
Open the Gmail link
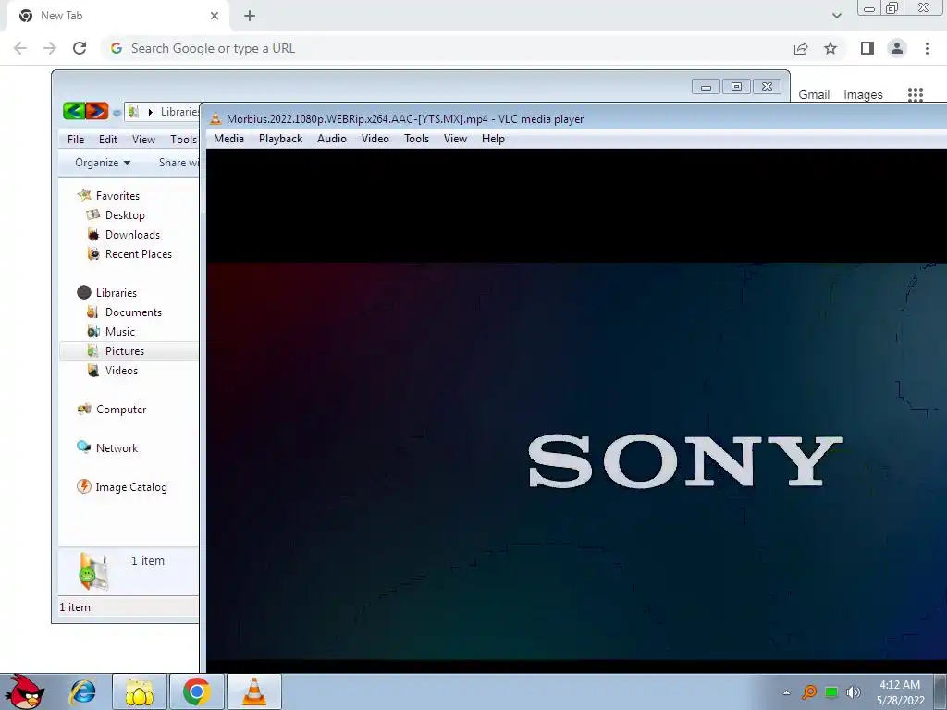[x=814, y=95]
